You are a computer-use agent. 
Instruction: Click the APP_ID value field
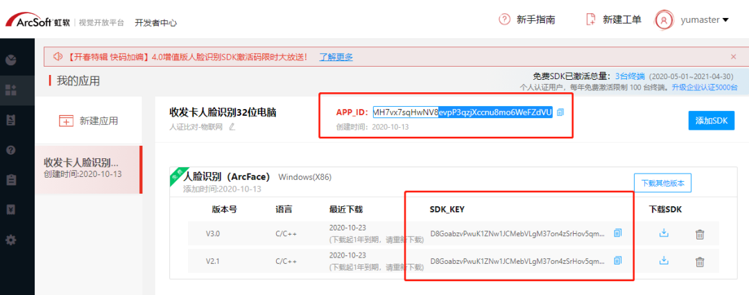pos(463,112)
